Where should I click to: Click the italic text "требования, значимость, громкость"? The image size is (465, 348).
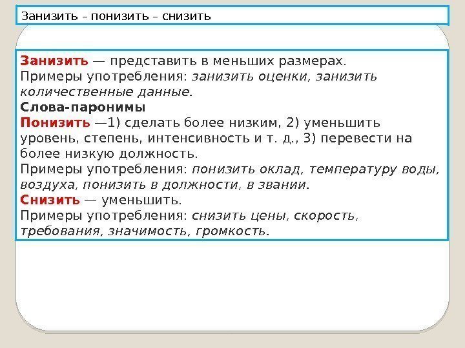143,231
